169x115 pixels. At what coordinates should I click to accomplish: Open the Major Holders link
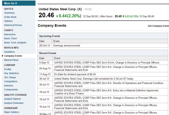pyautogui.click(x=12, y=112)
